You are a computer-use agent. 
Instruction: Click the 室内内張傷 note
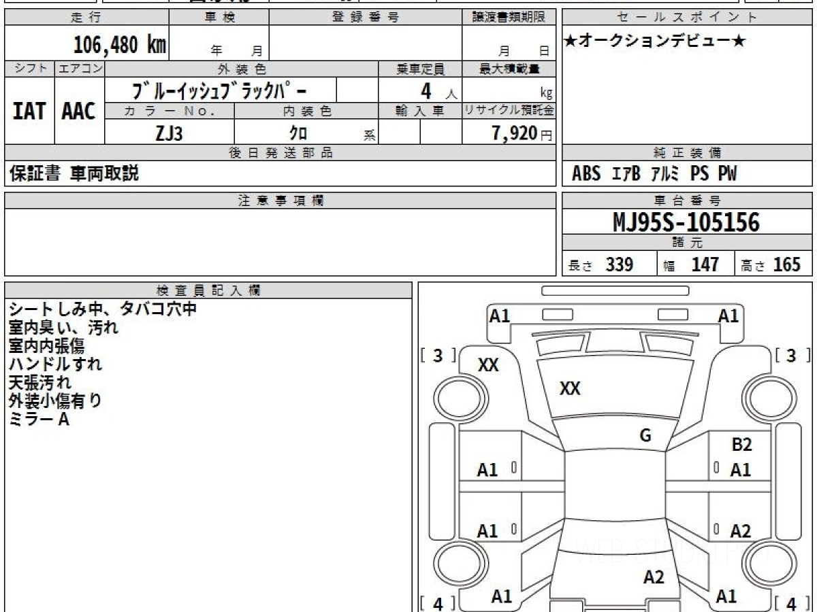point(46,345)
